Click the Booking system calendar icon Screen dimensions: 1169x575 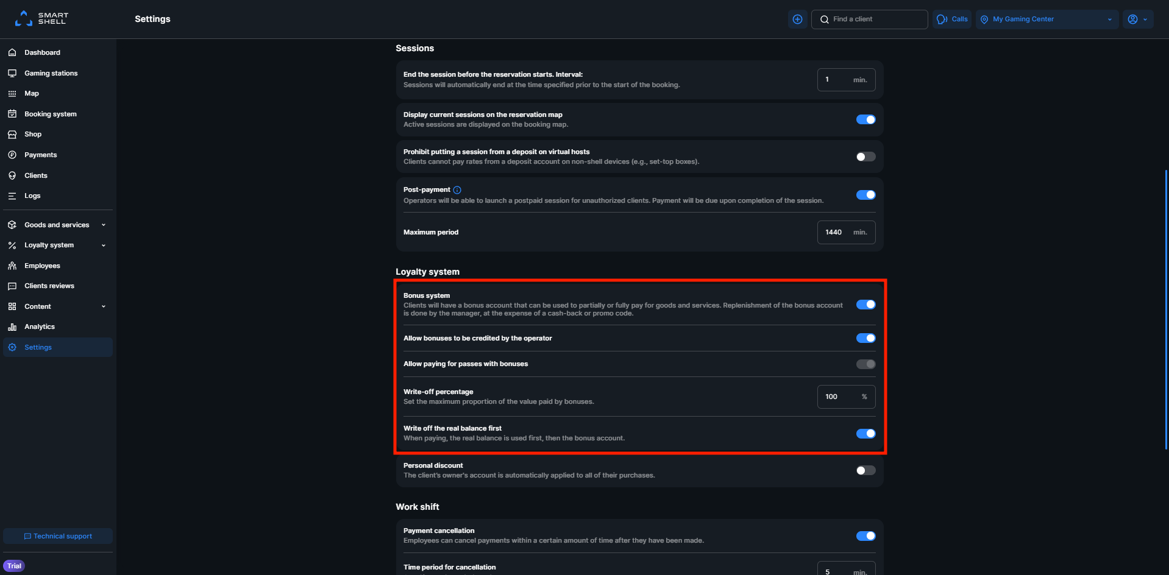point(12,114)
